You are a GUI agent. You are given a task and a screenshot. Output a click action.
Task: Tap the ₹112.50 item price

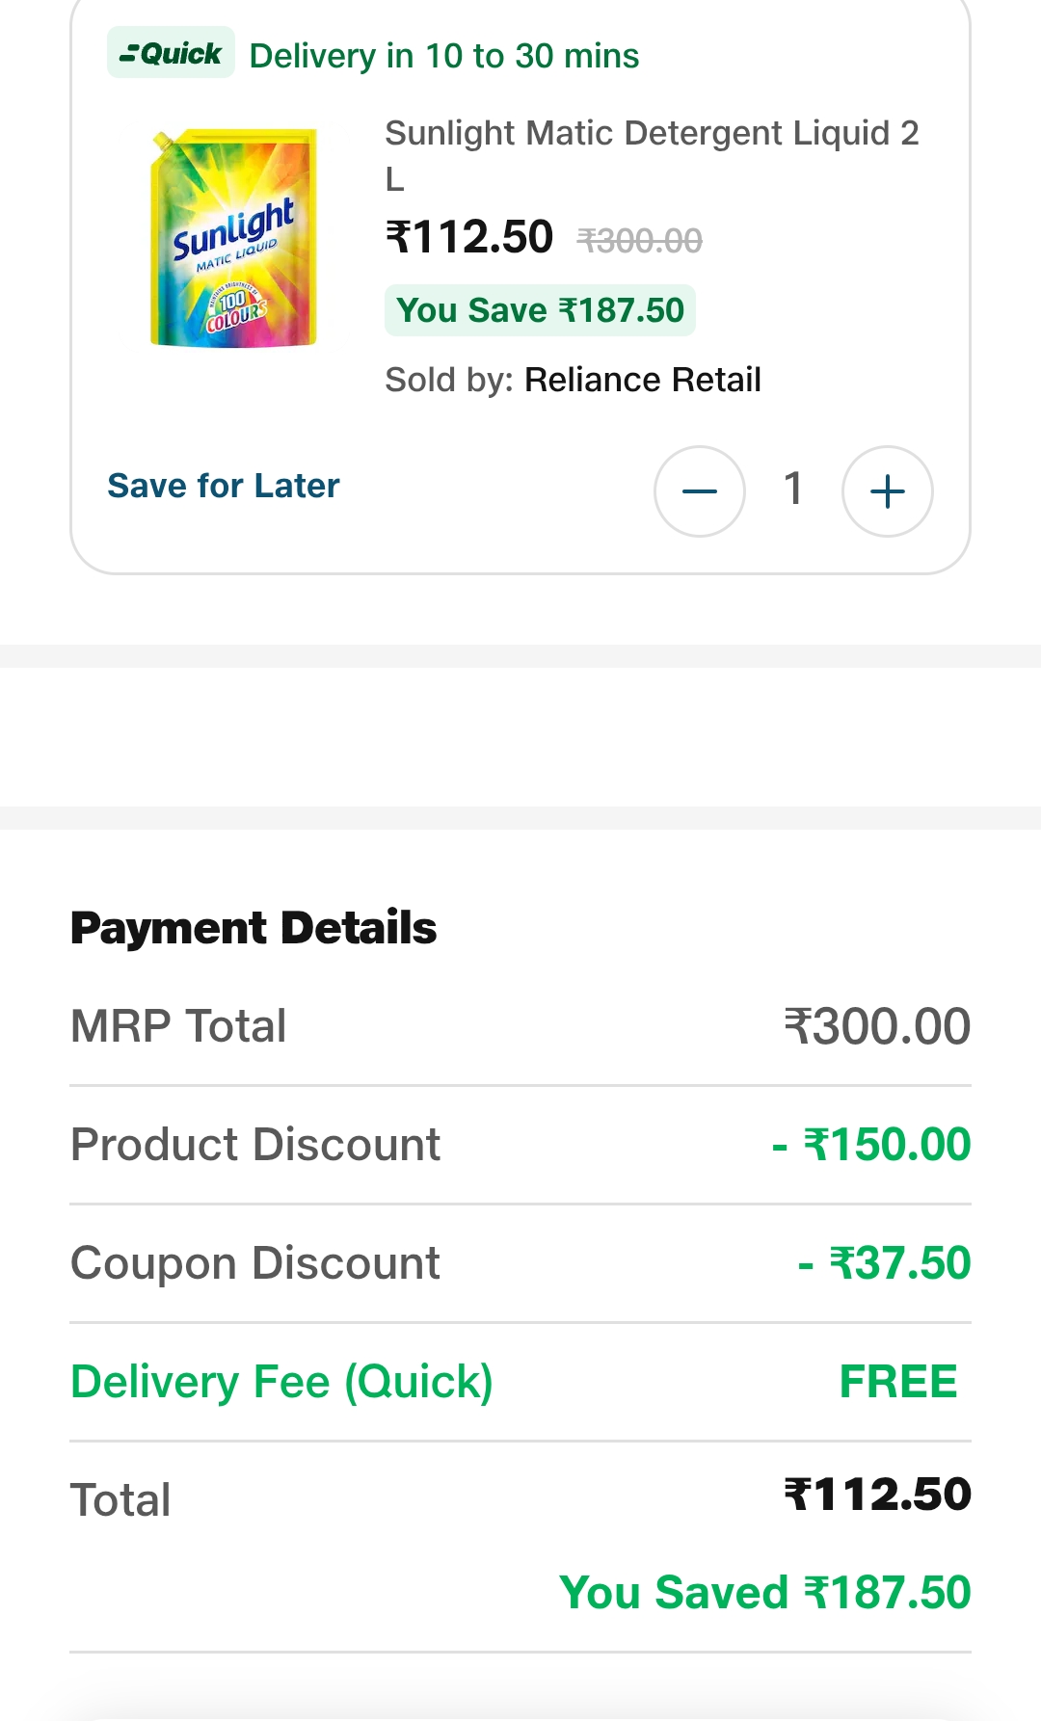point(469,238)
